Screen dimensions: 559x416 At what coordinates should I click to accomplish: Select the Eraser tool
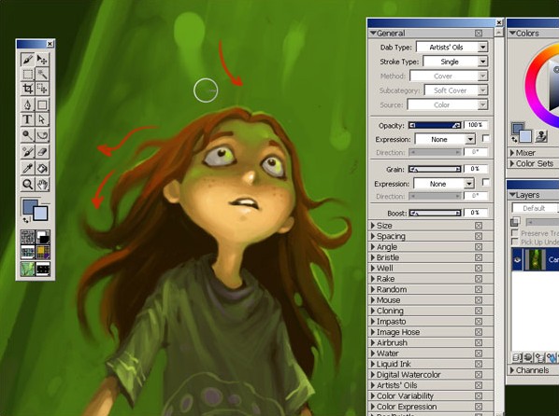coord(42,152)
